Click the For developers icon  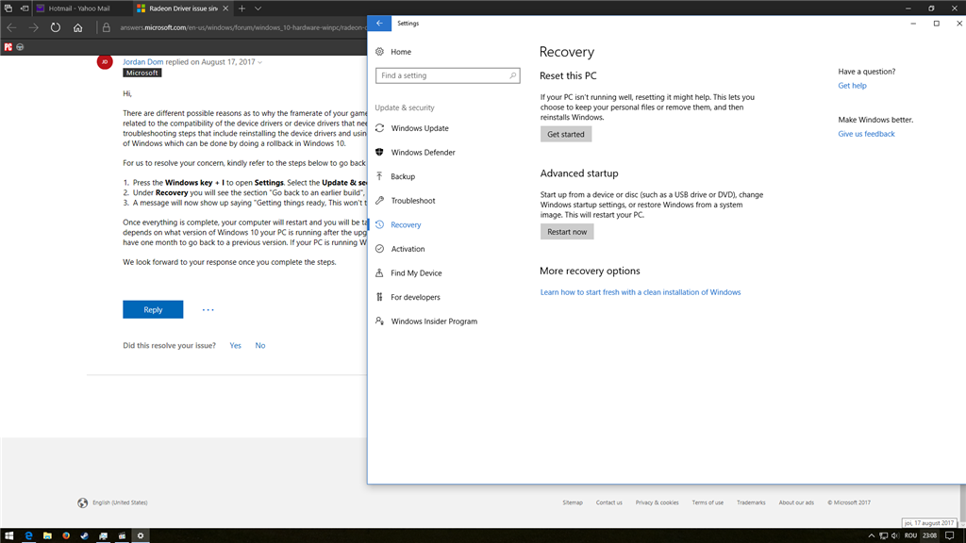[x=379, y=297]
